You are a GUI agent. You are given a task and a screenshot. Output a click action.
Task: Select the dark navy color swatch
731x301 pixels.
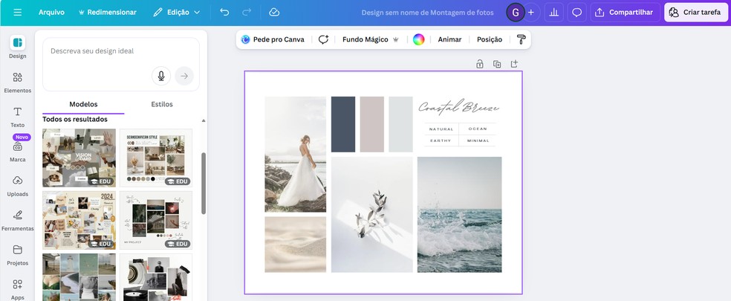pos(343,124)
